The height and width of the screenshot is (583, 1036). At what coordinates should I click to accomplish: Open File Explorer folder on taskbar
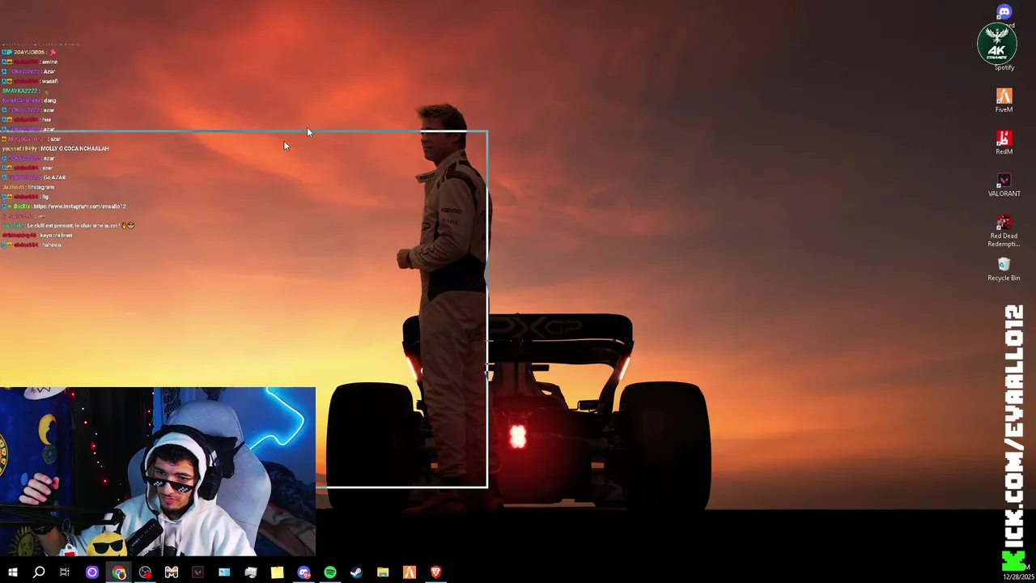[383, 572]
